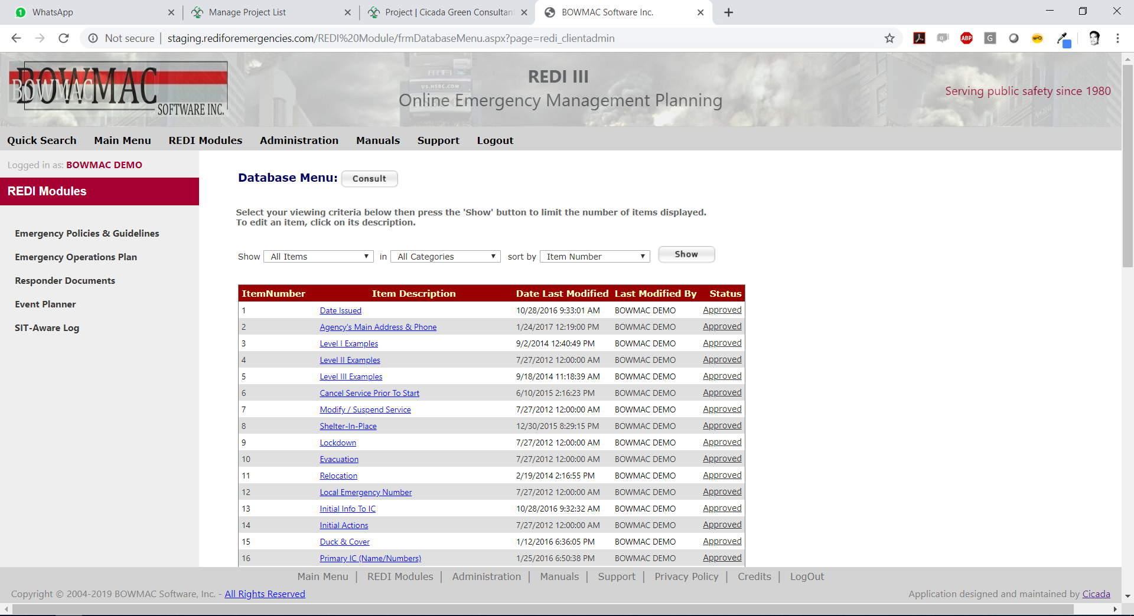Expand the Item Number sort dropdown
Viewport: 1134px width, 616px height.
(595, 257)
